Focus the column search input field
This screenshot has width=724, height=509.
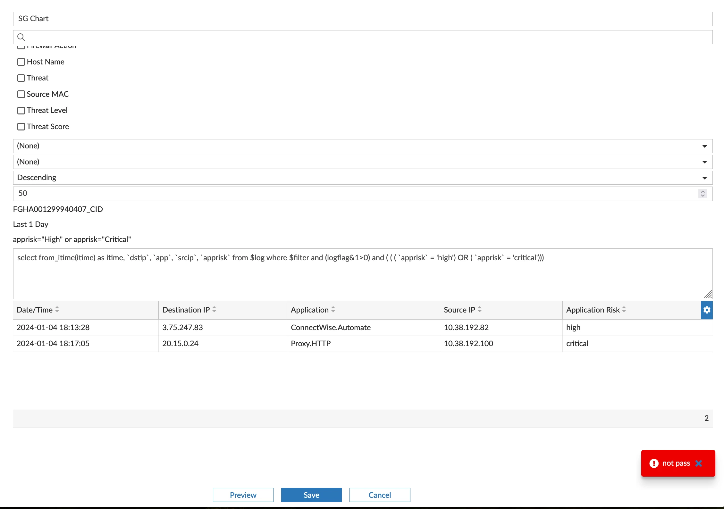pos(363,37)
